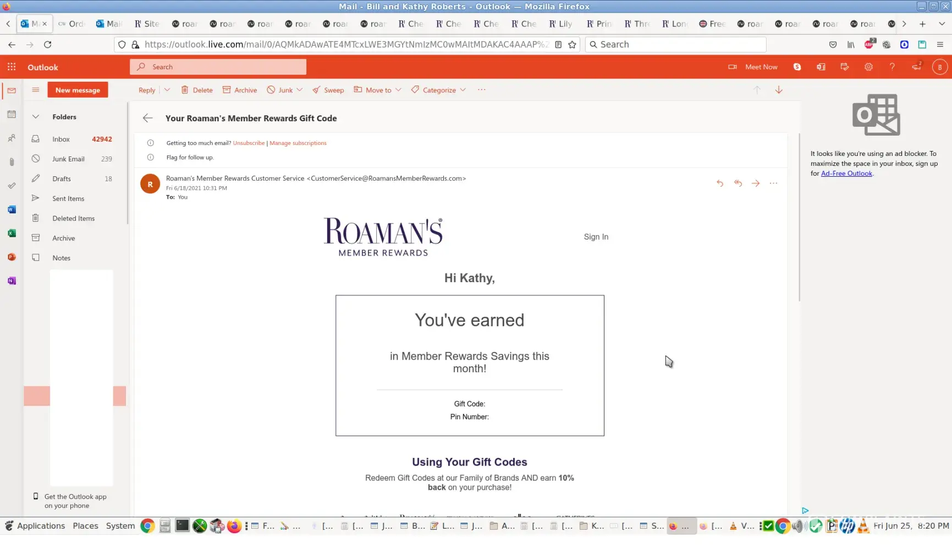Click the Unsubscribe link

(249, 143)
